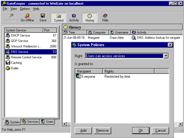Image resolution: width=184 pixels, height=138 pixels.
Task: Select Remote Control Service in list
Action: (26, 57)
